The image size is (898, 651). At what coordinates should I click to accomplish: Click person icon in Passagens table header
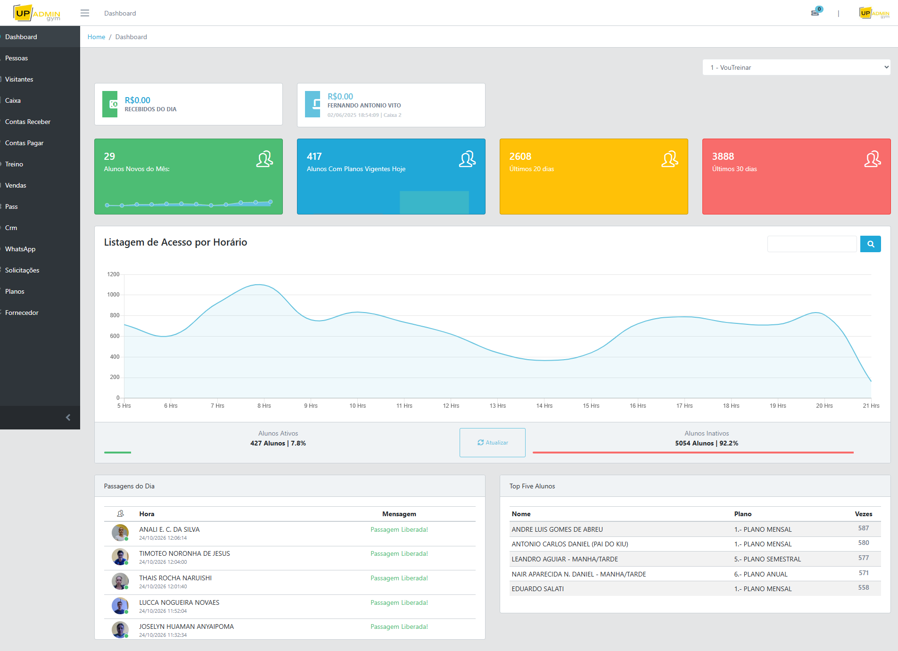(120, 513)
